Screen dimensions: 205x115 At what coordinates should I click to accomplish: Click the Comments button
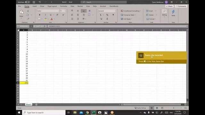click(181, 6)
